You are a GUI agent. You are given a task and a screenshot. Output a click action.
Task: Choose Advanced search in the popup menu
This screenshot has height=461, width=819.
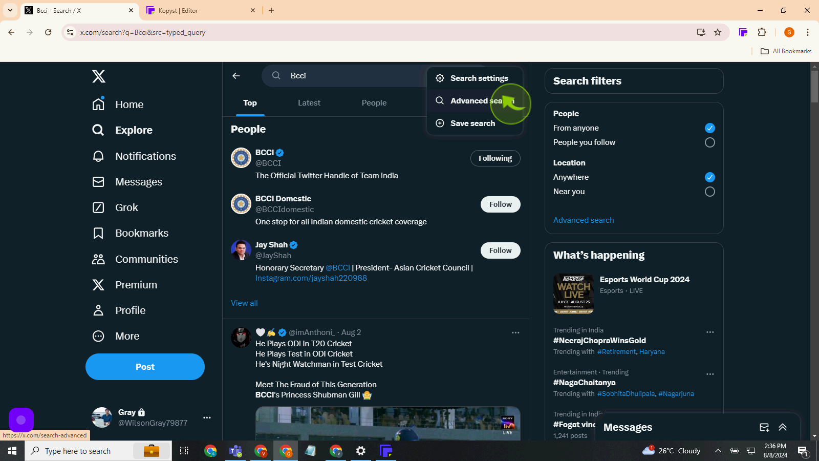point(475,101)
